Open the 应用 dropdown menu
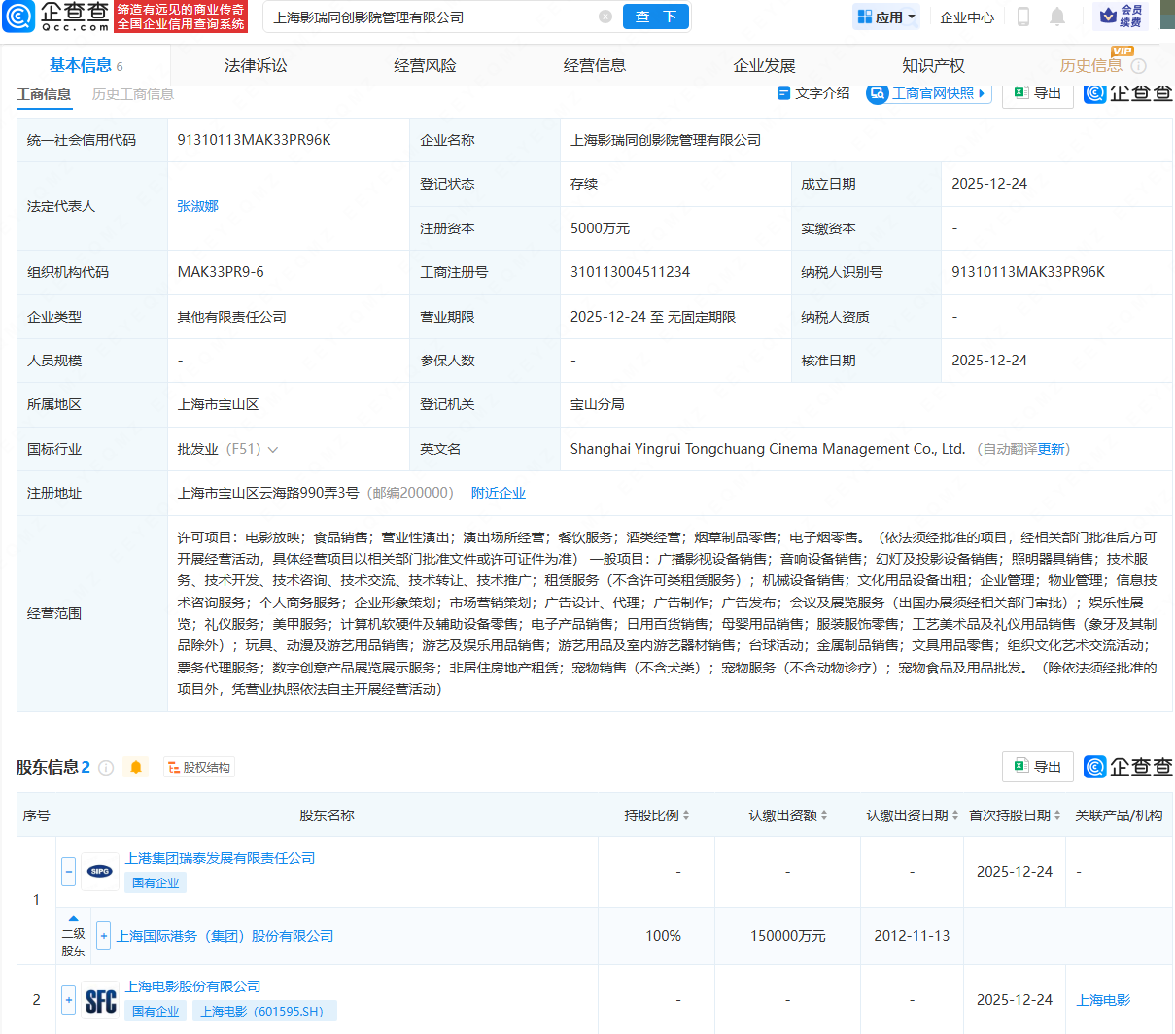 click(885, 17)
